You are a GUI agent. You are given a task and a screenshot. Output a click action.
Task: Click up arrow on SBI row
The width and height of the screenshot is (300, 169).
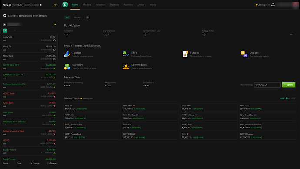tap(54, 125)
